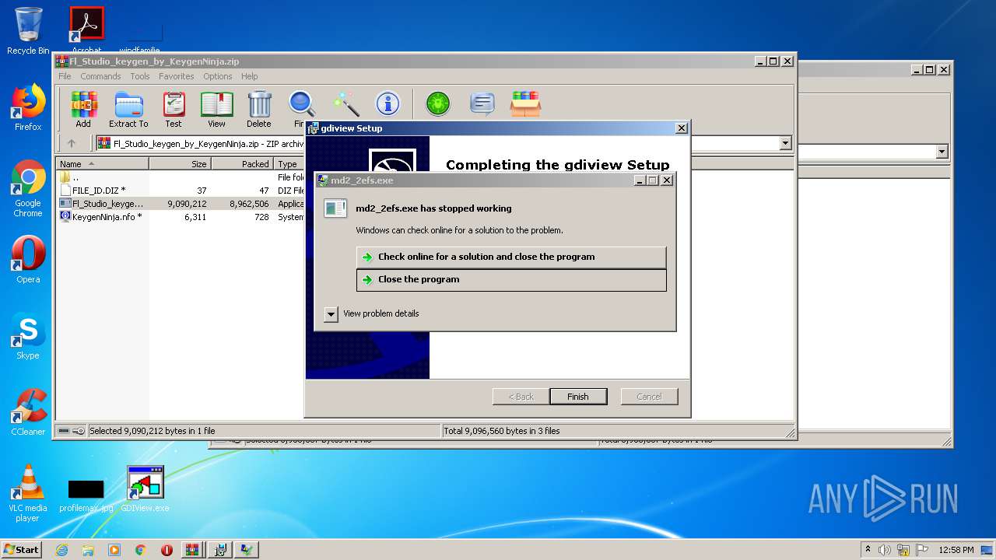The width and height of the screenshot is (996, 560).
Task: Launch Opera desktop shortcut
Action: [28, 261]
